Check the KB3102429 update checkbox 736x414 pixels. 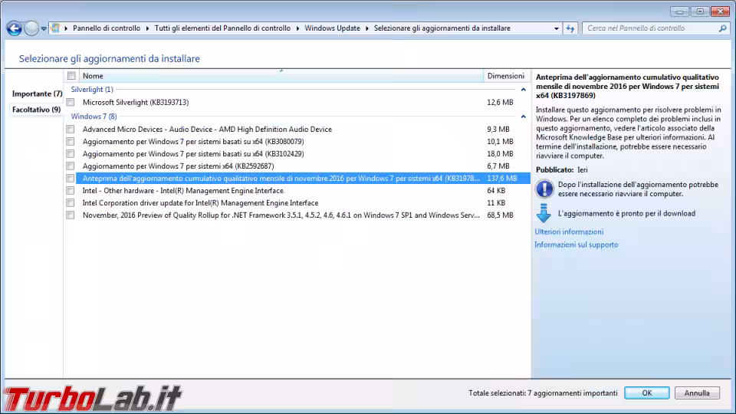point(71,154)
